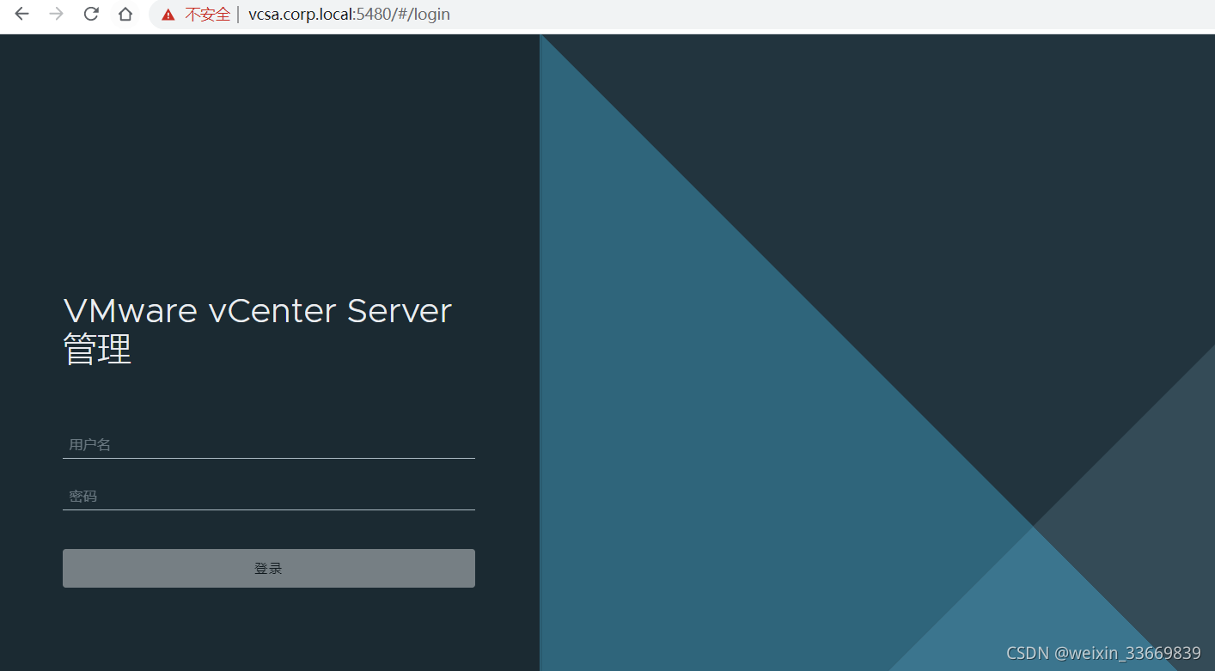Screen dimensions: 1215x671
Task: Click the browser back arrow
Action: (x=21, y=14)
